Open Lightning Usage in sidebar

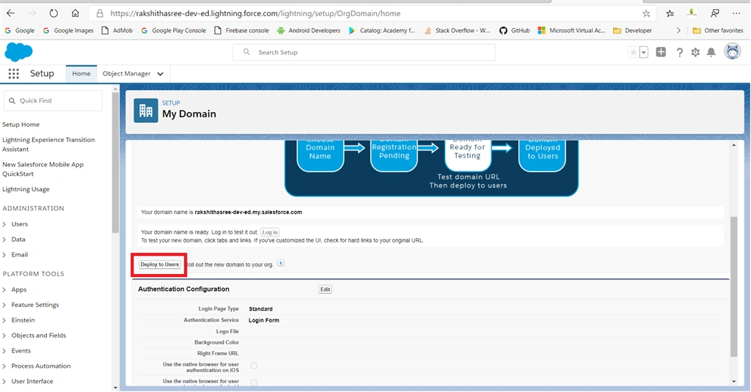click(26, 189)
